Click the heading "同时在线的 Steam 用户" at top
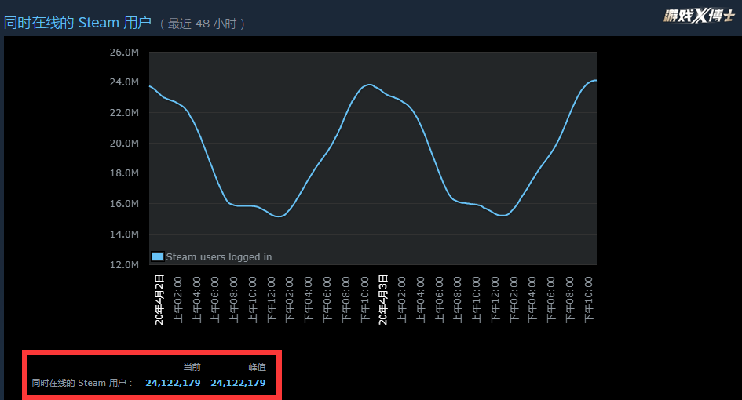The height and width of the screenshot is (400, 742). point(78,23)
